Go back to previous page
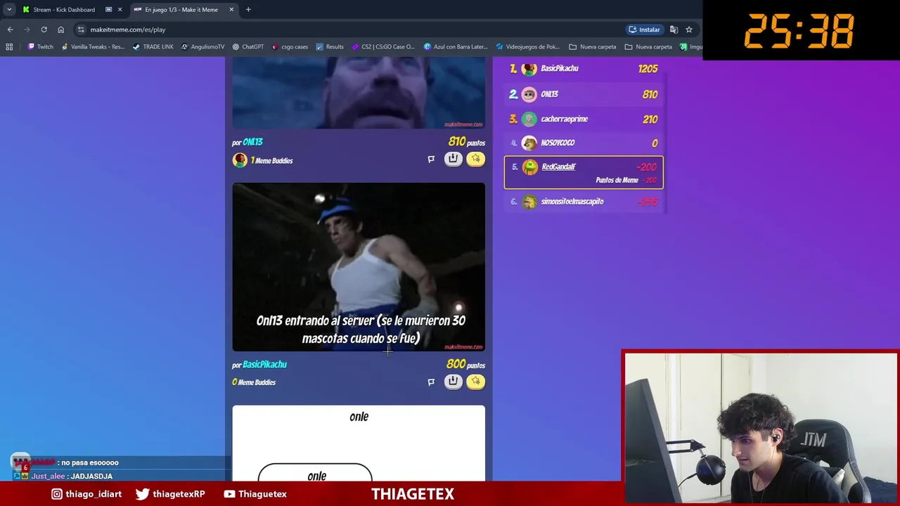The width and height of the screenshot is (900, 506). click(x=10, y=30)
